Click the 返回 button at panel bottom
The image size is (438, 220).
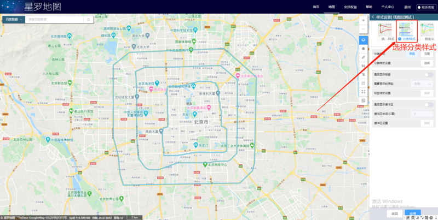pyautogui.click(x=394, y=213)
